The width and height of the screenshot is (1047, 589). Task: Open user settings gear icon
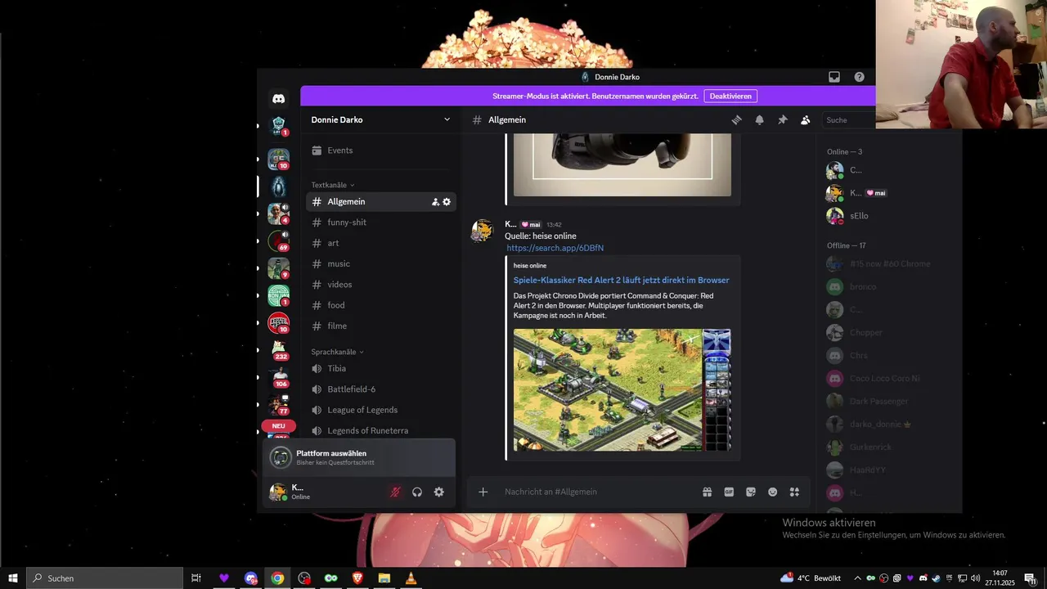click(x=439, y=492)
